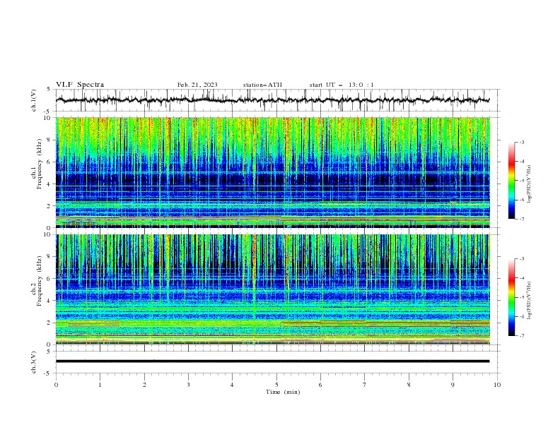
Task: Click the time axis tick label '3'
Action: tap(188, 385)
